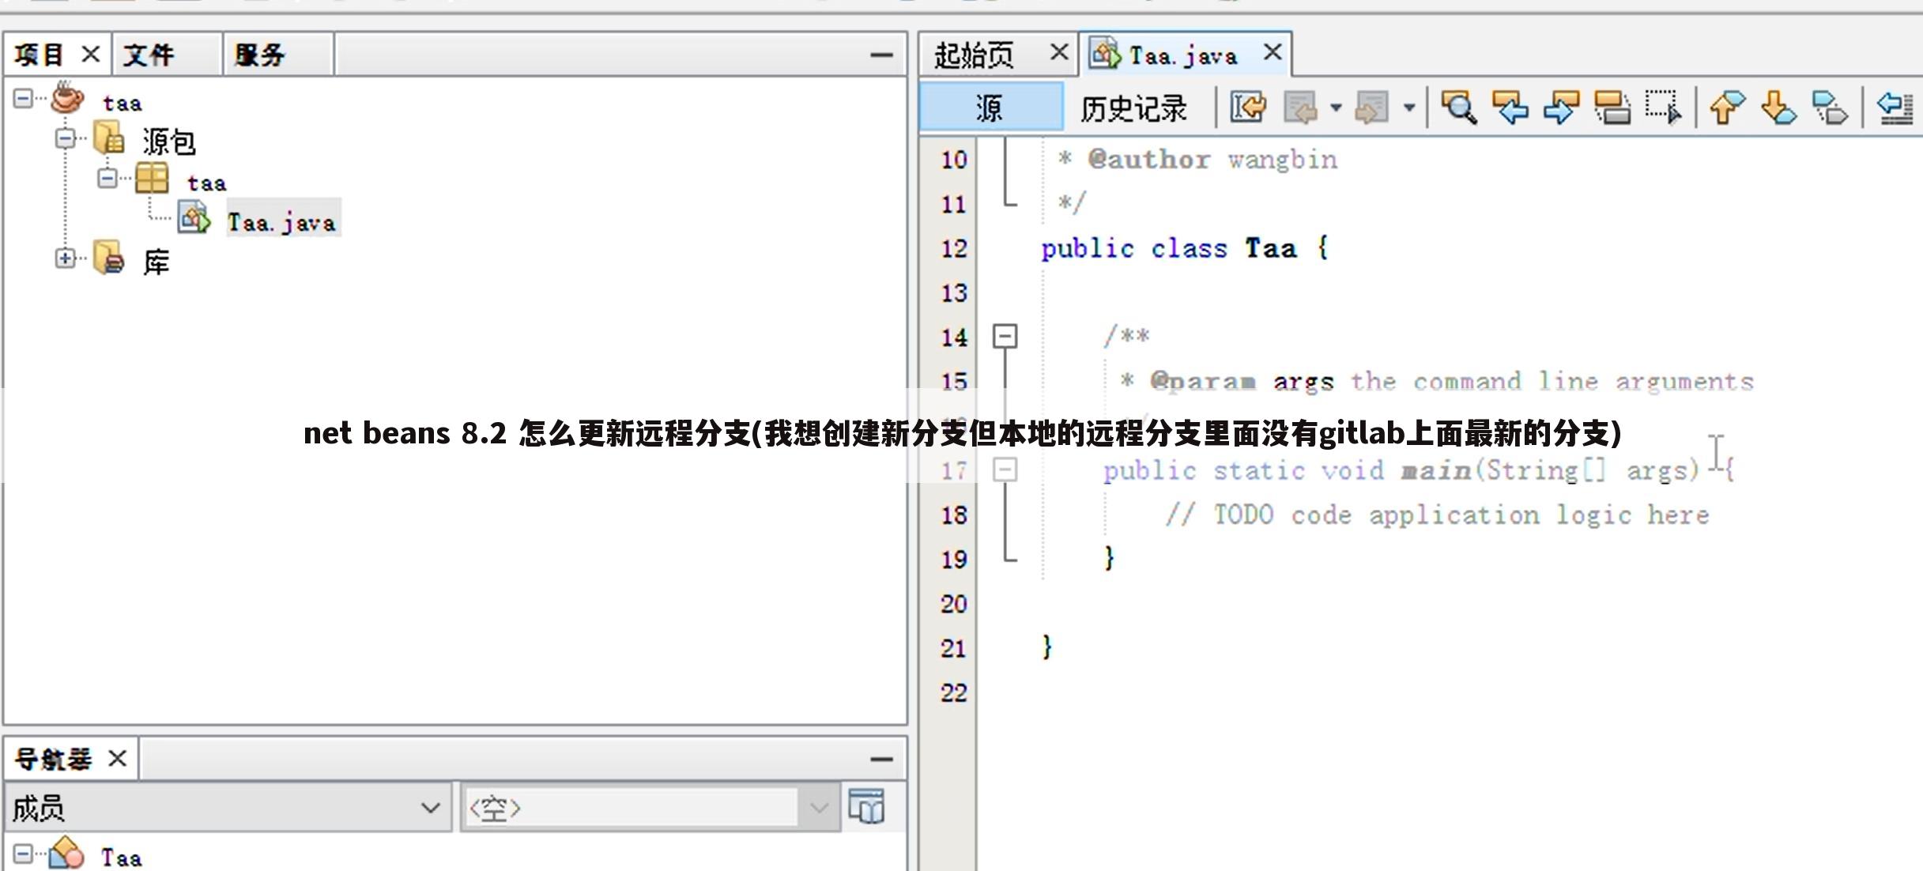Click the 源 source view button
The width and height of the screenshot is (1923, 871).
point(990,108)
